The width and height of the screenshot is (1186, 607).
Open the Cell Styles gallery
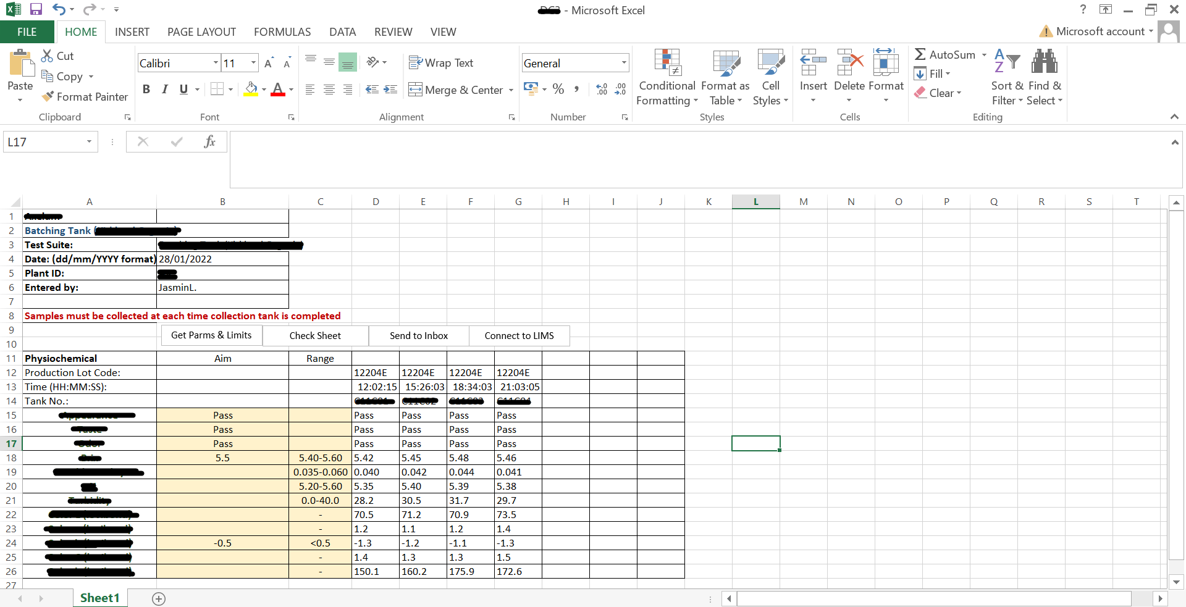770,77
